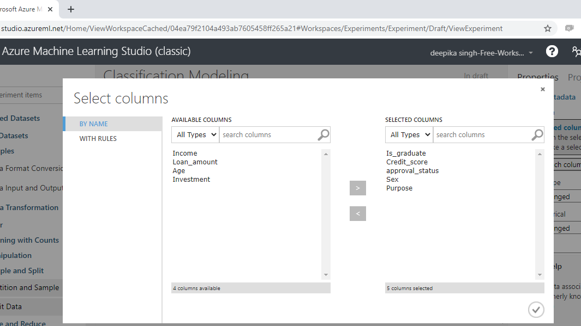Viewport: 581px width, 326px height.
Task: Click the '5 columns selected' status text
Action: (x=410, y=288)
